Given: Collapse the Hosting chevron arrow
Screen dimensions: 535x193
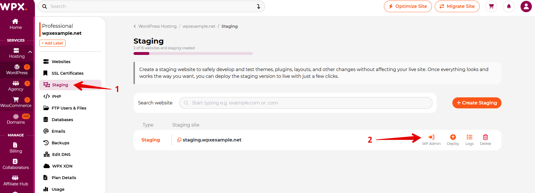Looking at the screenshot, I should [30, 52].
